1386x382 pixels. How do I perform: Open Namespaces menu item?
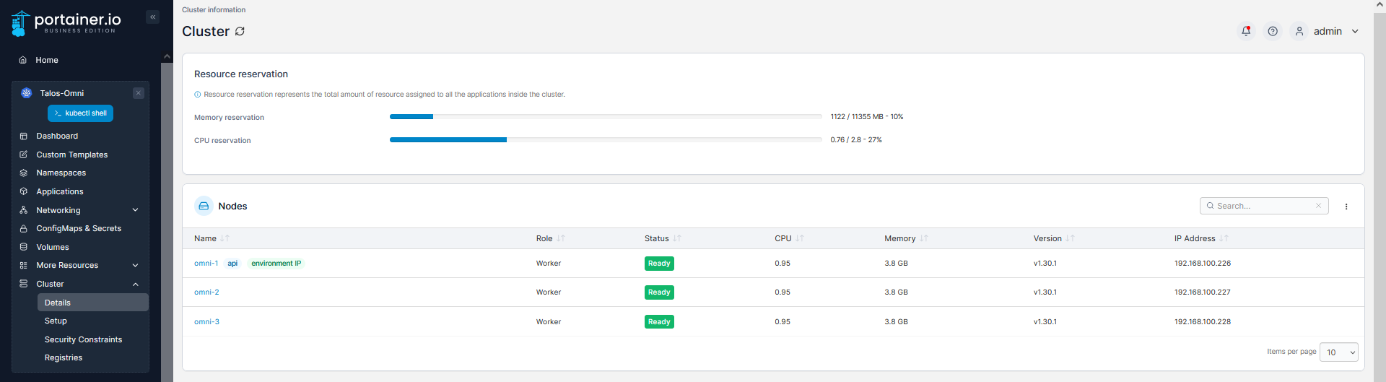(x=61, y=173)
